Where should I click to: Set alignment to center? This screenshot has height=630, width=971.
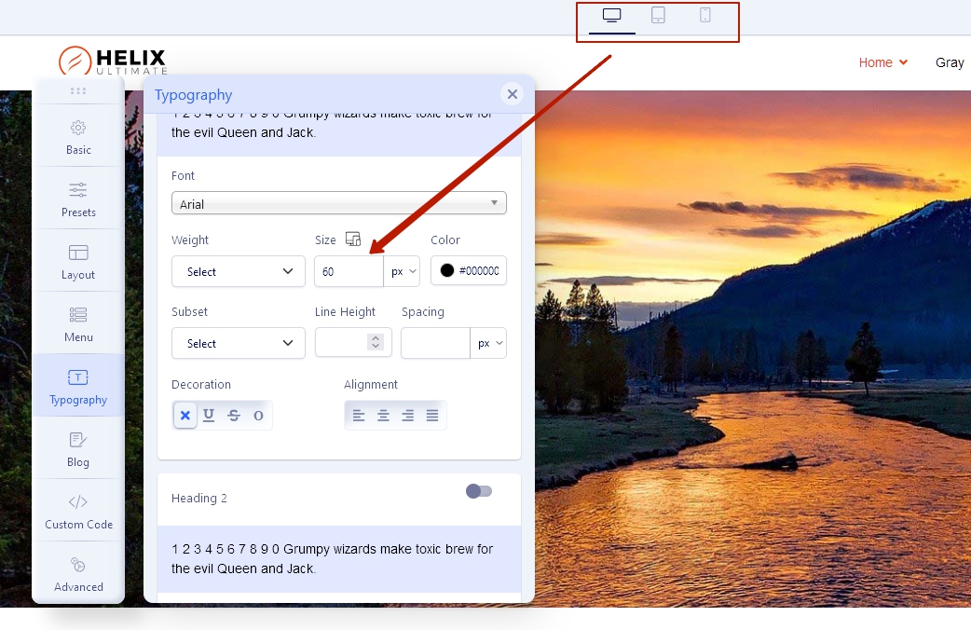383,416
